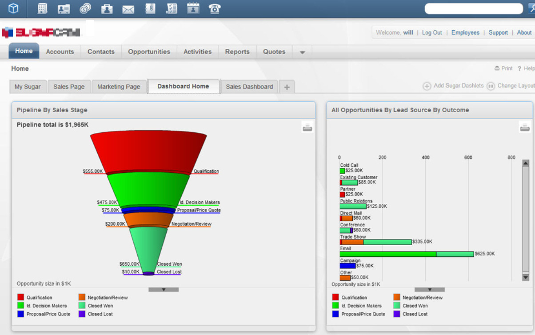The width and height of the screenshot is (535, 335).
Task: Open the Activities module tab
Action: (198, 52)
